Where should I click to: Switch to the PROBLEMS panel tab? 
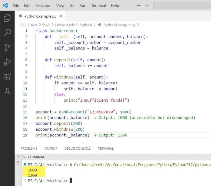pos(29,148)
